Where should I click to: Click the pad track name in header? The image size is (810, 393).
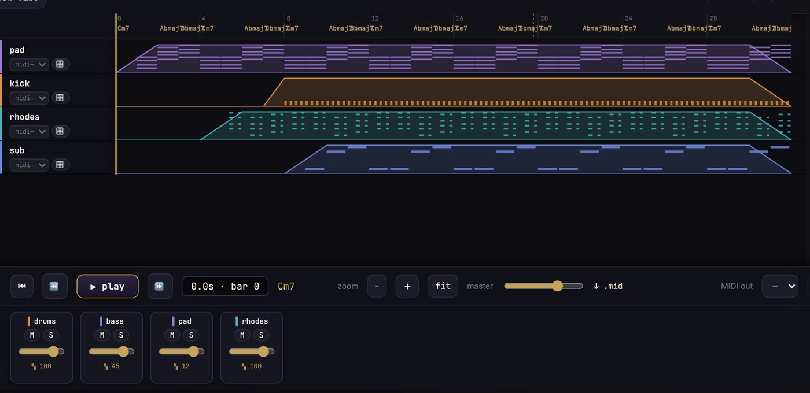(17, 50)
